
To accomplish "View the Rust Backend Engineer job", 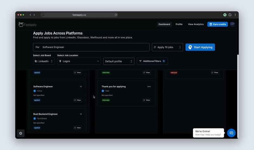I will point(77,128).
